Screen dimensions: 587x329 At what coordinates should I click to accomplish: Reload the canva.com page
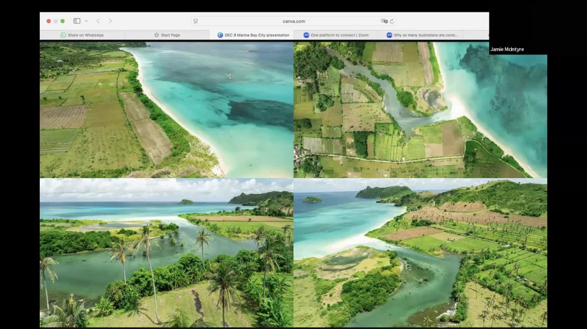coord(392,21)
